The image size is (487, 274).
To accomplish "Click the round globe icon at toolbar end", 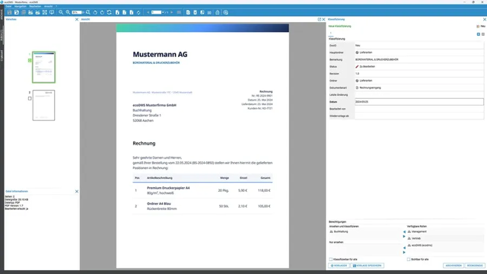I will (226, 12).
